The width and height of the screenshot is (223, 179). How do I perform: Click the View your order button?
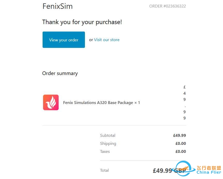[63, 40]
